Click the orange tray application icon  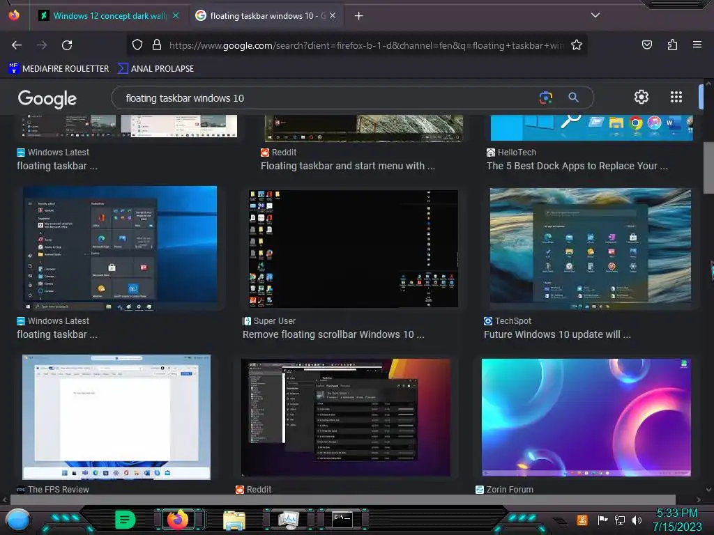click(582, 520)
